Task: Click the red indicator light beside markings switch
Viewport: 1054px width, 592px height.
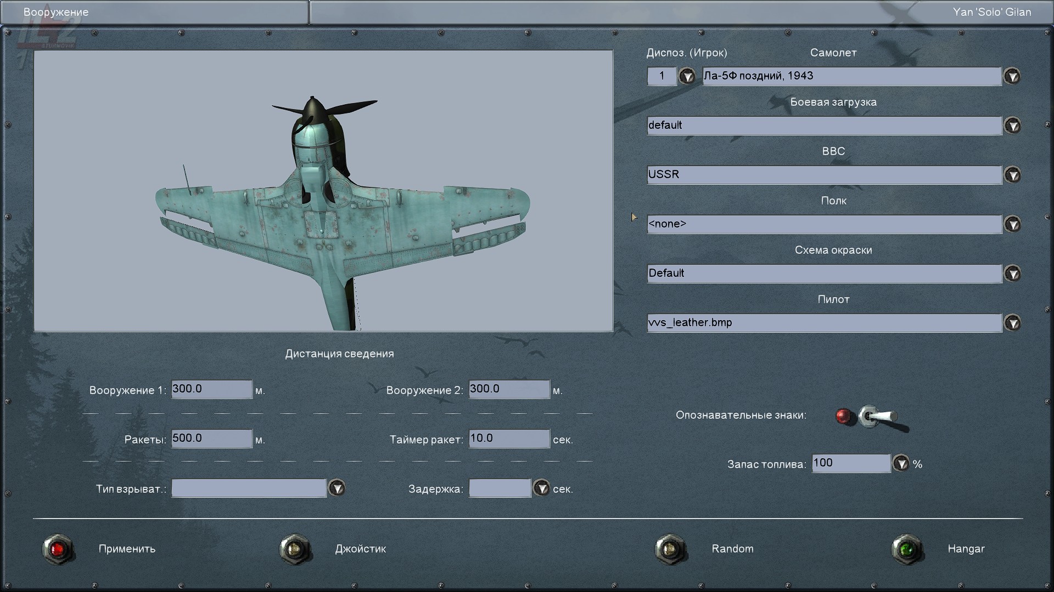Action: pos(844,417)
